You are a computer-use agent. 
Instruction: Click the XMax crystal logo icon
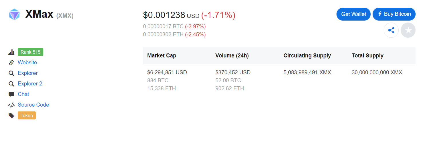click(14, 14)
